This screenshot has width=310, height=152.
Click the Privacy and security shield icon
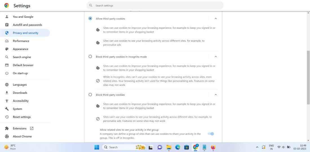[7, 33]
